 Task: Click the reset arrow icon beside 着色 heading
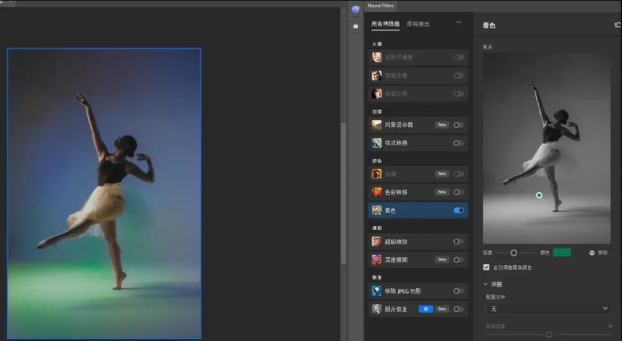[x=617, y=25]
